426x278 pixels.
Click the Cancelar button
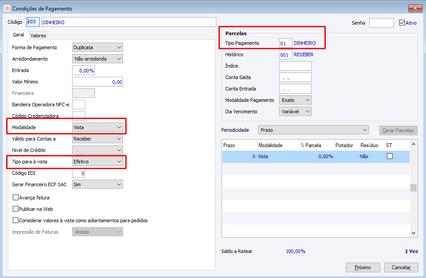[401, 267]
